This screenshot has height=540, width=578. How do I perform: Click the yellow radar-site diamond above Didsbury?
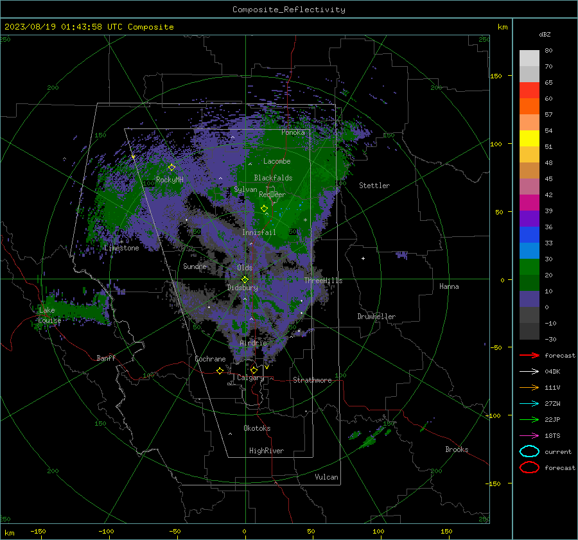(x=245, y=279)
